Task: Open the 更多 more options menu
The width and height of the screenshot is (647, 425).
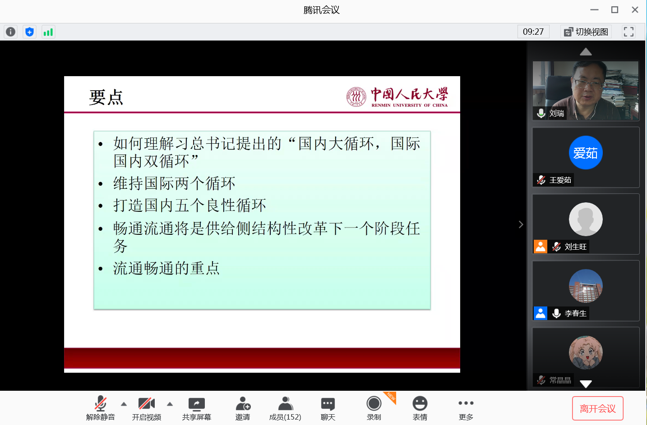Action: click(466, 408)
